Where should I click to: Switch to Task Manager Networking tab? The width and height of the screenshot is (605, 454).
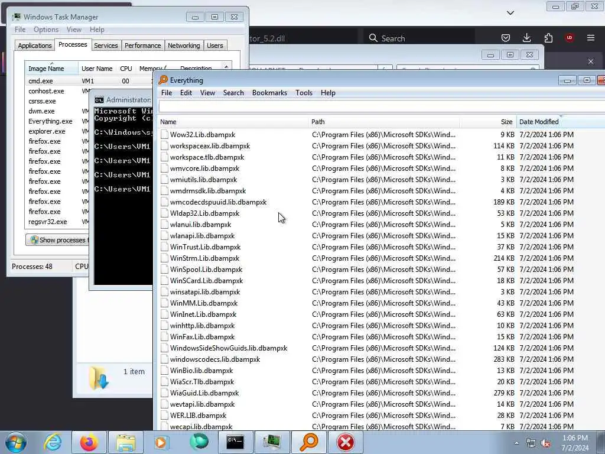(184, 46)
